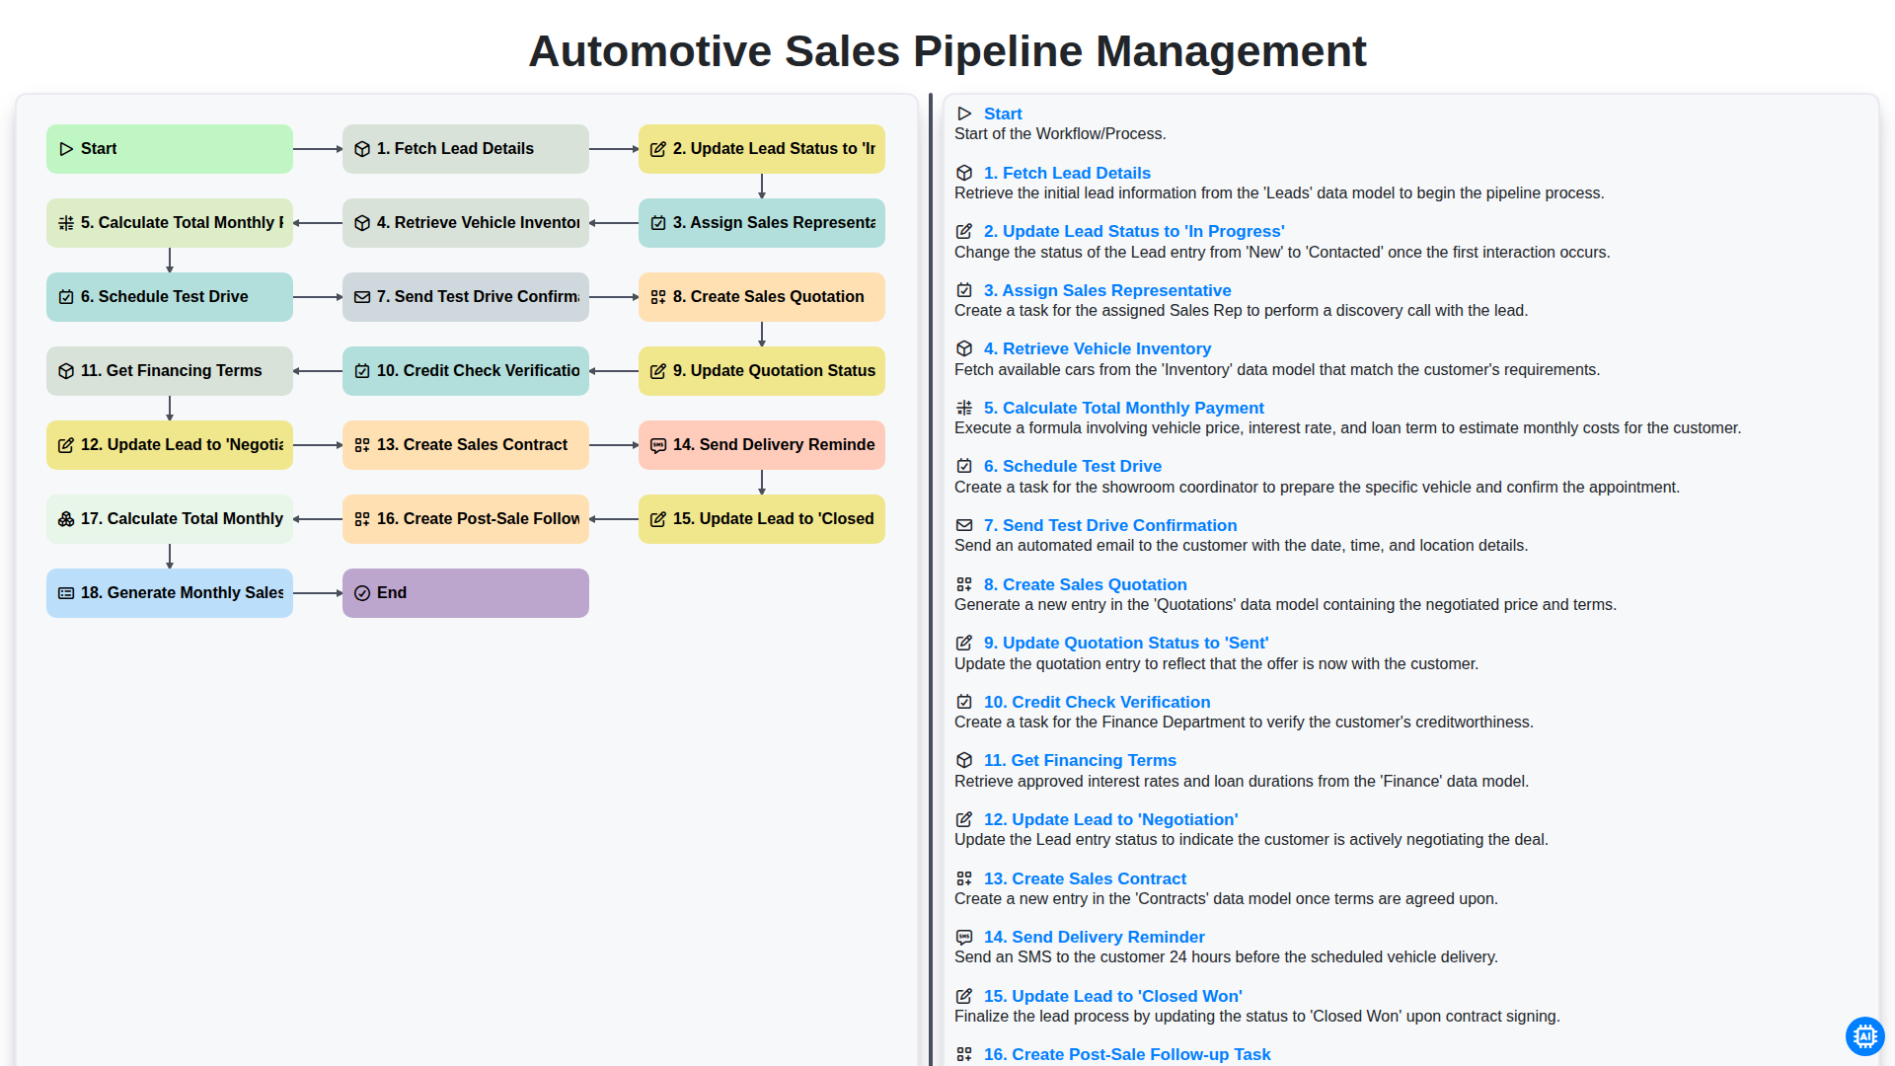Image resolution: width=1895 pixels, height=1066 pixels.
Task: Click description 'Create a new entry in the Contracts data model'
Action: point(1226,899)
